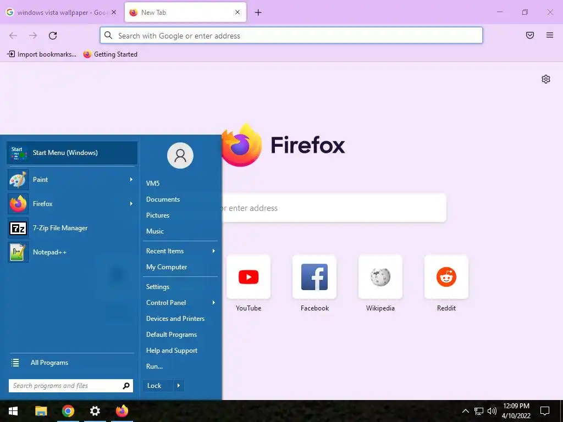The image size is (563, 422).
Task: Click the user account avatar picture
Action: 180,156
